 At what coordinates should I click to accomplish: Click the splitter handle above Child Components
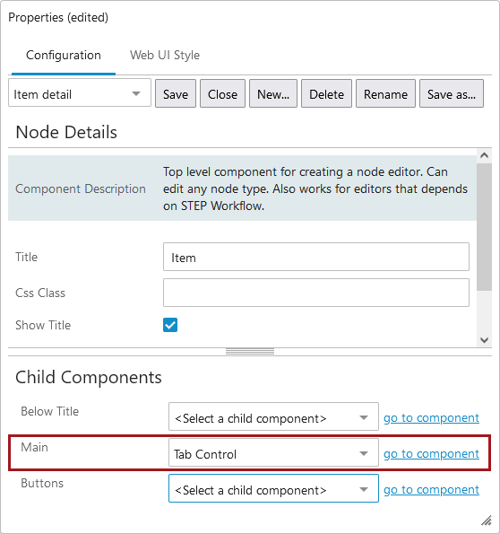(250, 352)
